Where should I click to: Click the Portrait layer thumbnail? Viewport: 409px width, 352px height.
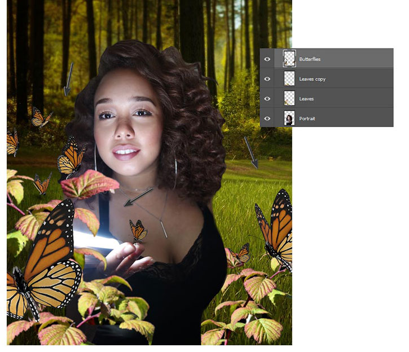289,118
